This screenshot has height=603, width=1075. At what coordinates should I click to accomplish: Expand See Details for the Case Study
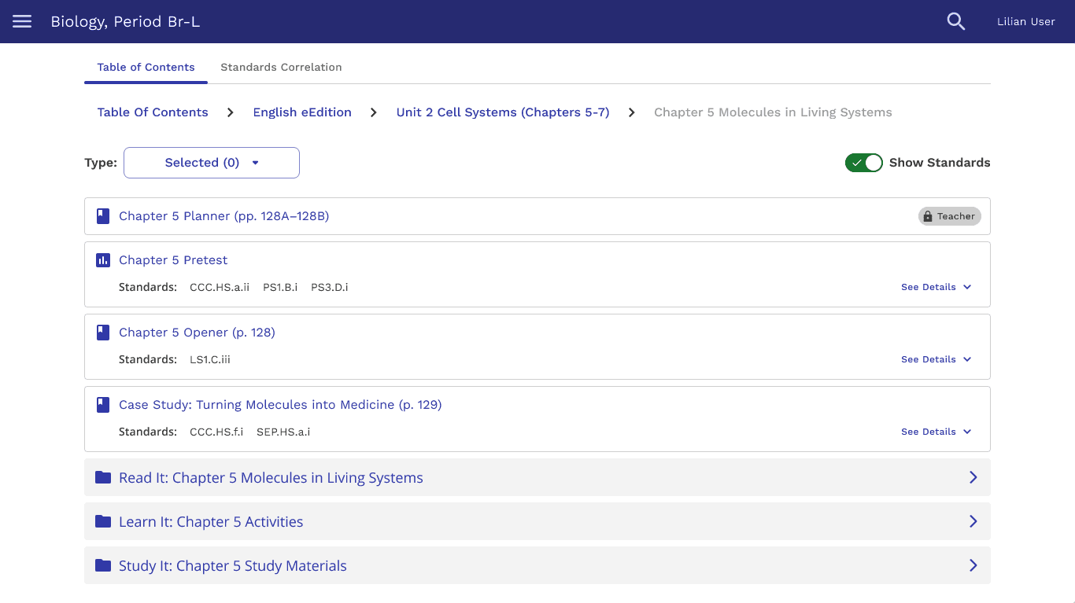pyautogui.click(x=936, y=432)
